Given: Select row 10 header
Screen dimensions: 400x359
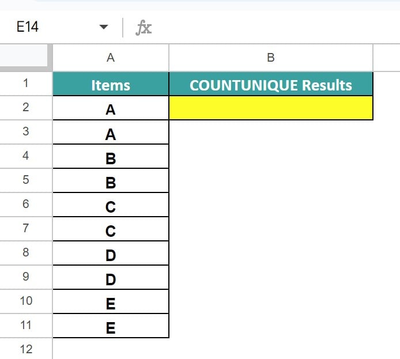Looking at the screenshot, I should pyautogui.click(x=26, y=301).
